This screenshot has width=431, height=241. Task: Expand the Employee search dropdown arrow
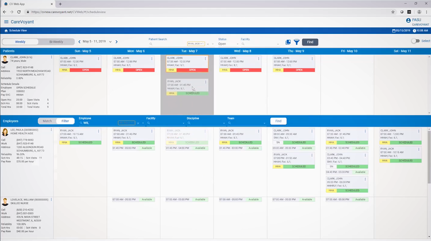(143, 123)
